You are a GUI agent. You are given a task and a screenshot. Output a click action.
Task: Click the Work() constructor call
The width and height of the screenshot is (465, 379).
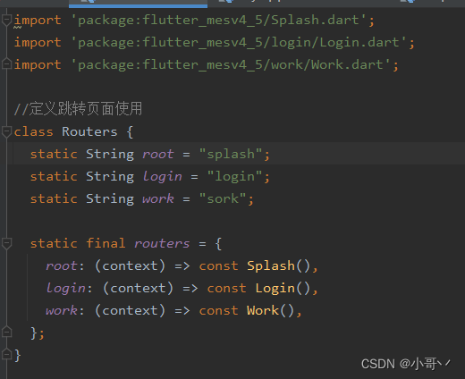pyautogui.click(x=271, y=311)
